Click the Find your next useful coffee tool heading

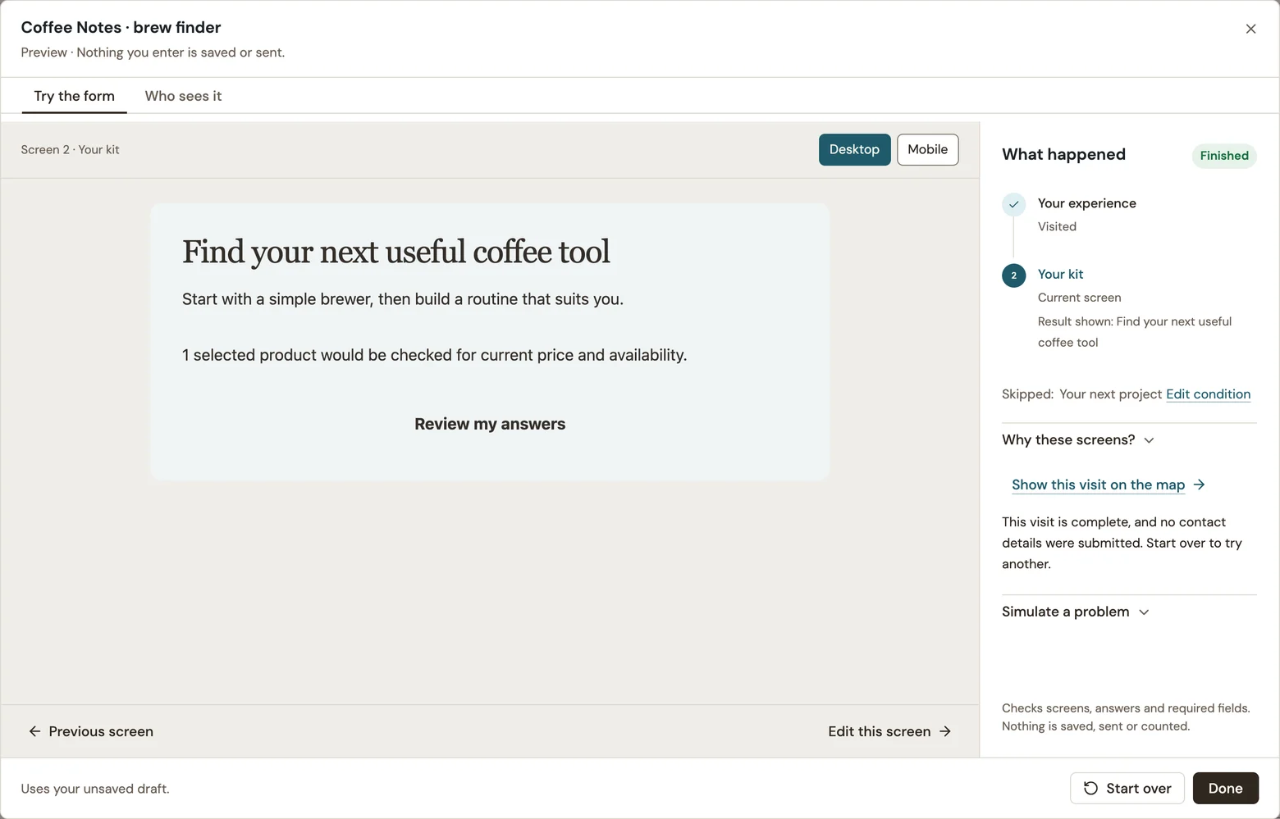[395, 252]
